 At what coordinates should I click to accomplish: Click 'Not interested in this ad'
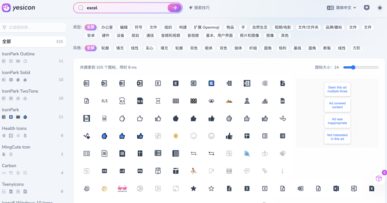point(338,137)
